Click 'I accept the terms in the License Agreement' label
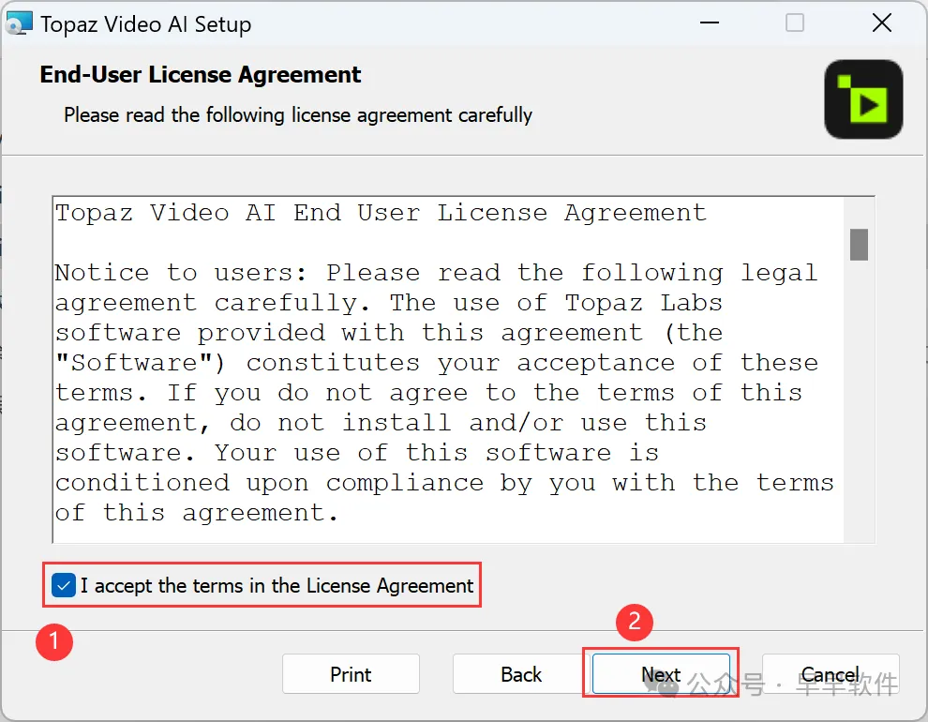The width and height of the screenshot is (928, 722). click(277, 585)
